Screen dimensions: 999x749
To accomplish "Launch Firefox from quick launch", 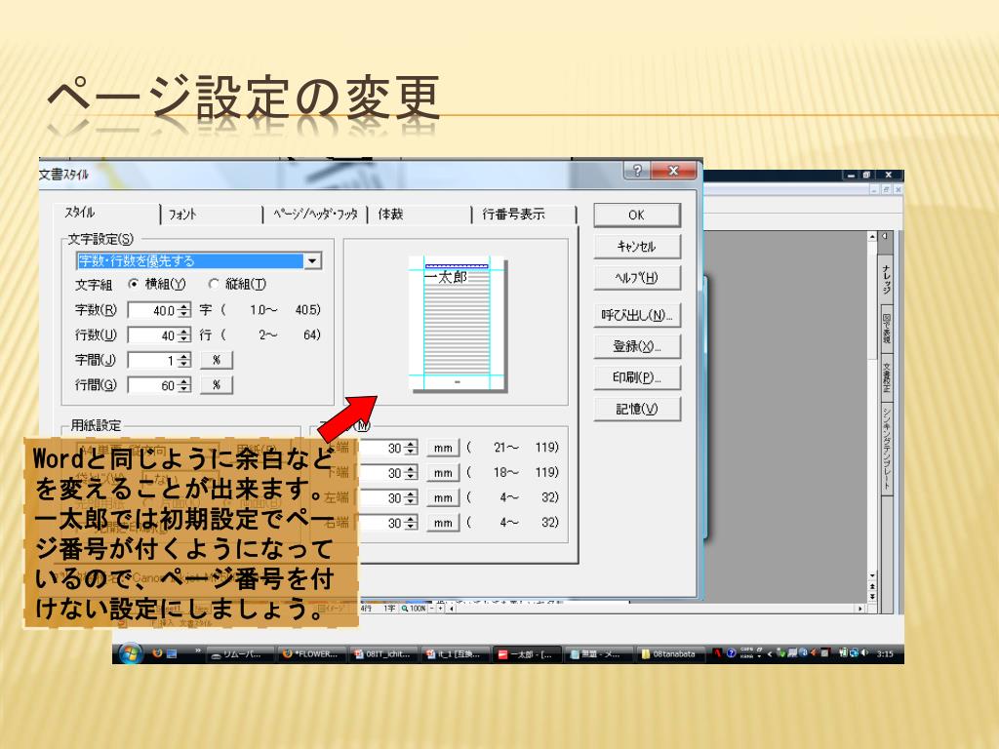I will point(157,653).
